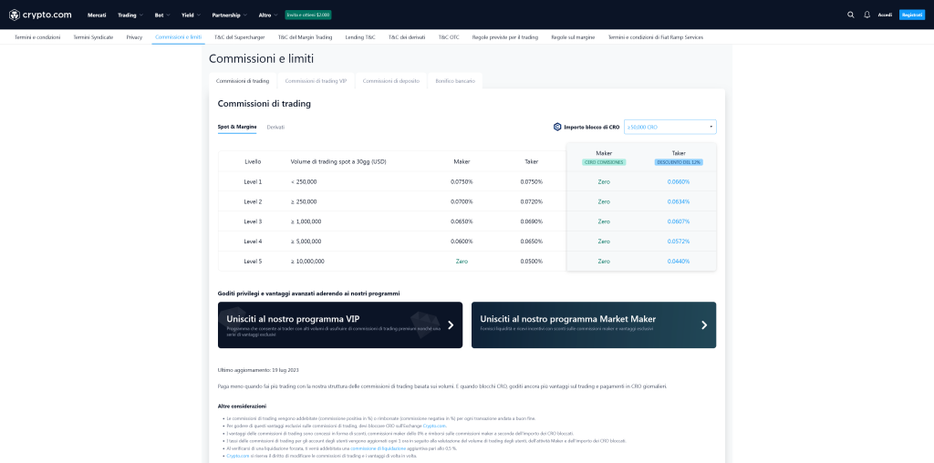Viewport: 934px width, 463px height.
Task: Click the Level 5 row label
Action: pyautogui.click(x=253, y=262)
